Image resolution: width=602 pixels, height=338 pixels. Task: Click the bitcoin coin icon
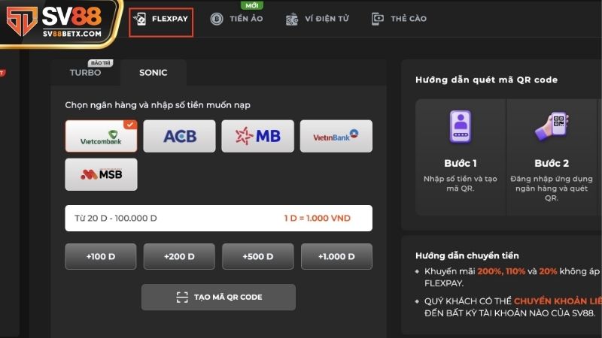[x=217, y=18]
